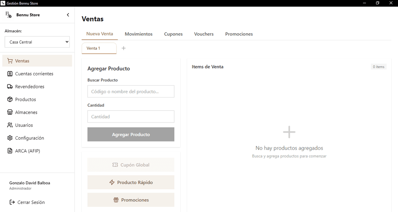Click the lightning bolt icon on Producto Rápido

pos(112,182)
